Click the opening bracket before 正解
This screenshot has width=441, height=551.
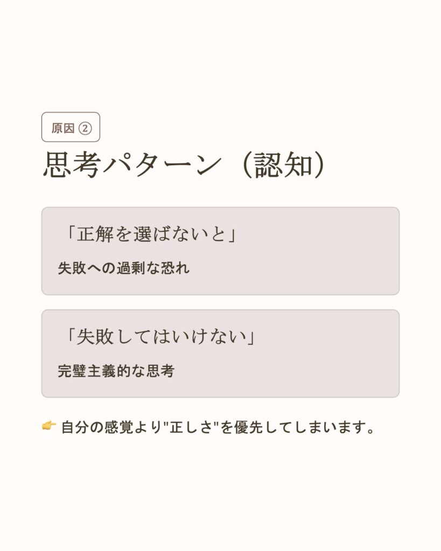pos(70,235)
